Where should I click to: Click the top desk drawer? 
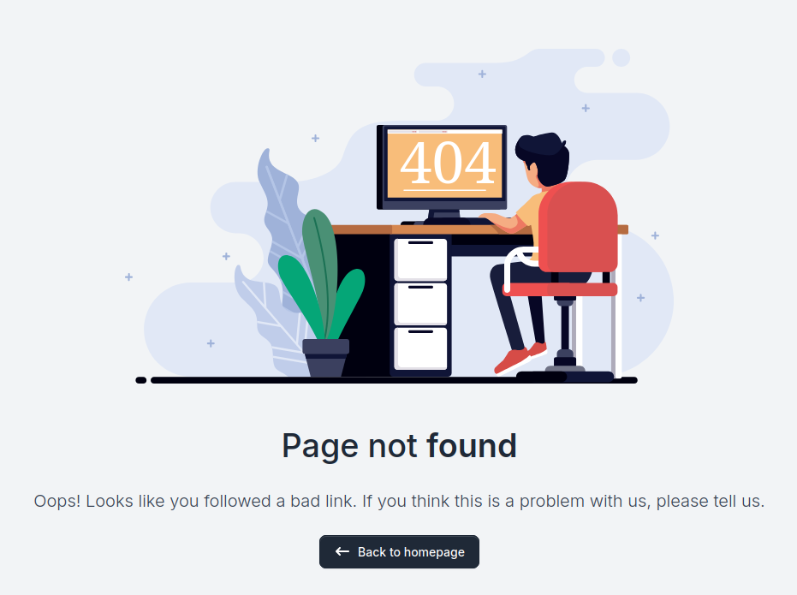tap(421, 259)
